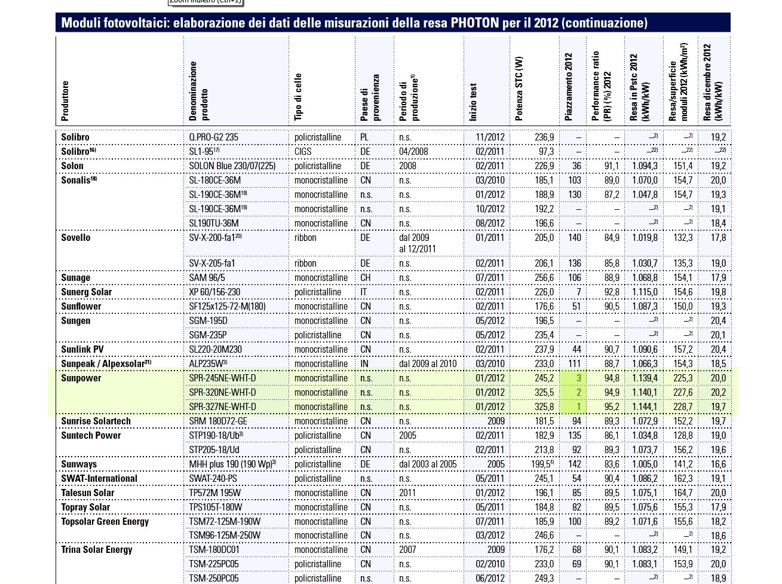Click the Sunpower producer name
The height and width of the screenshot is (584, 782).
click(x=81, y=378)
